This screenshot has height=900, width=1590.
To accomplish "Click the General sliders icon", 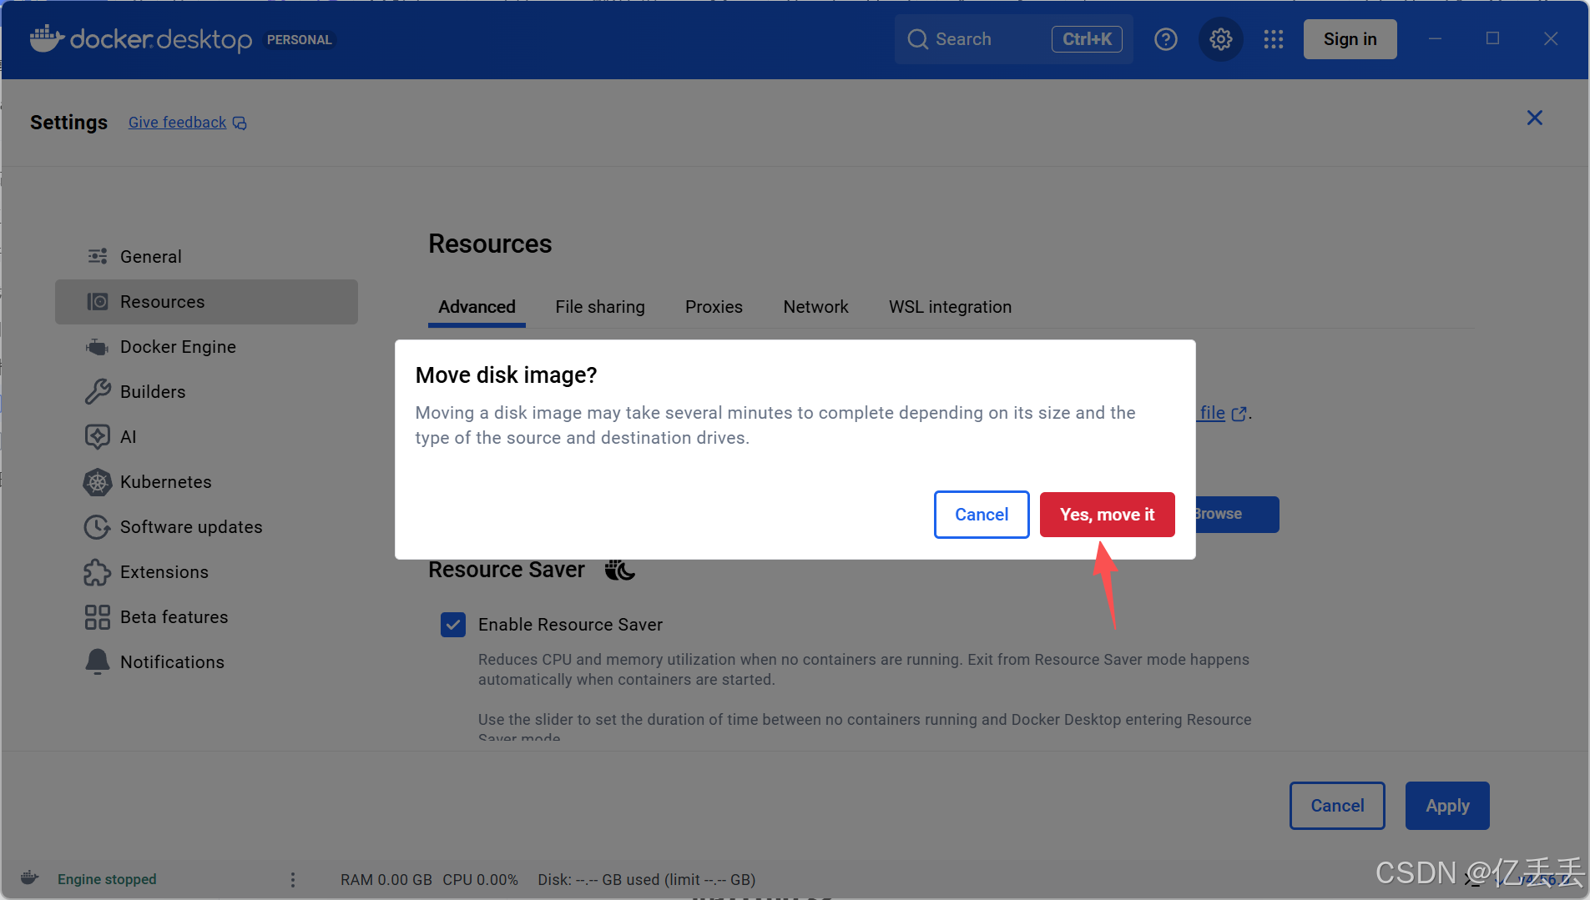I will pyautogui.click(x=98, y=256).
